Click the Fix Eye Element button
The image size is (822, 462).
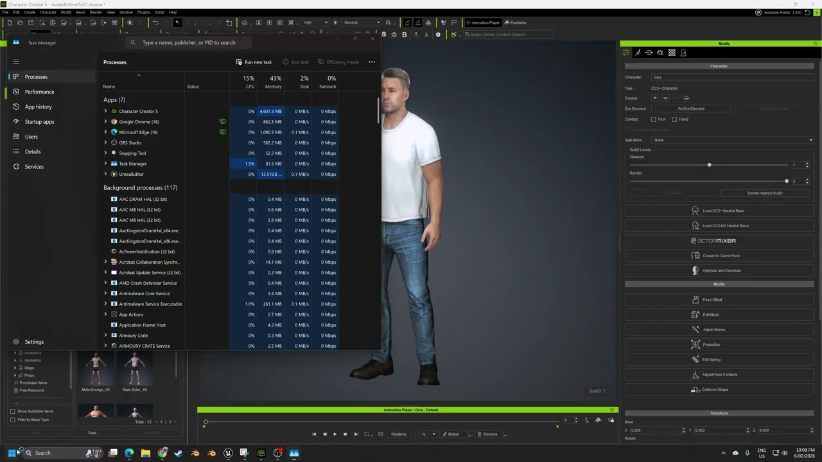coord(691,108)
